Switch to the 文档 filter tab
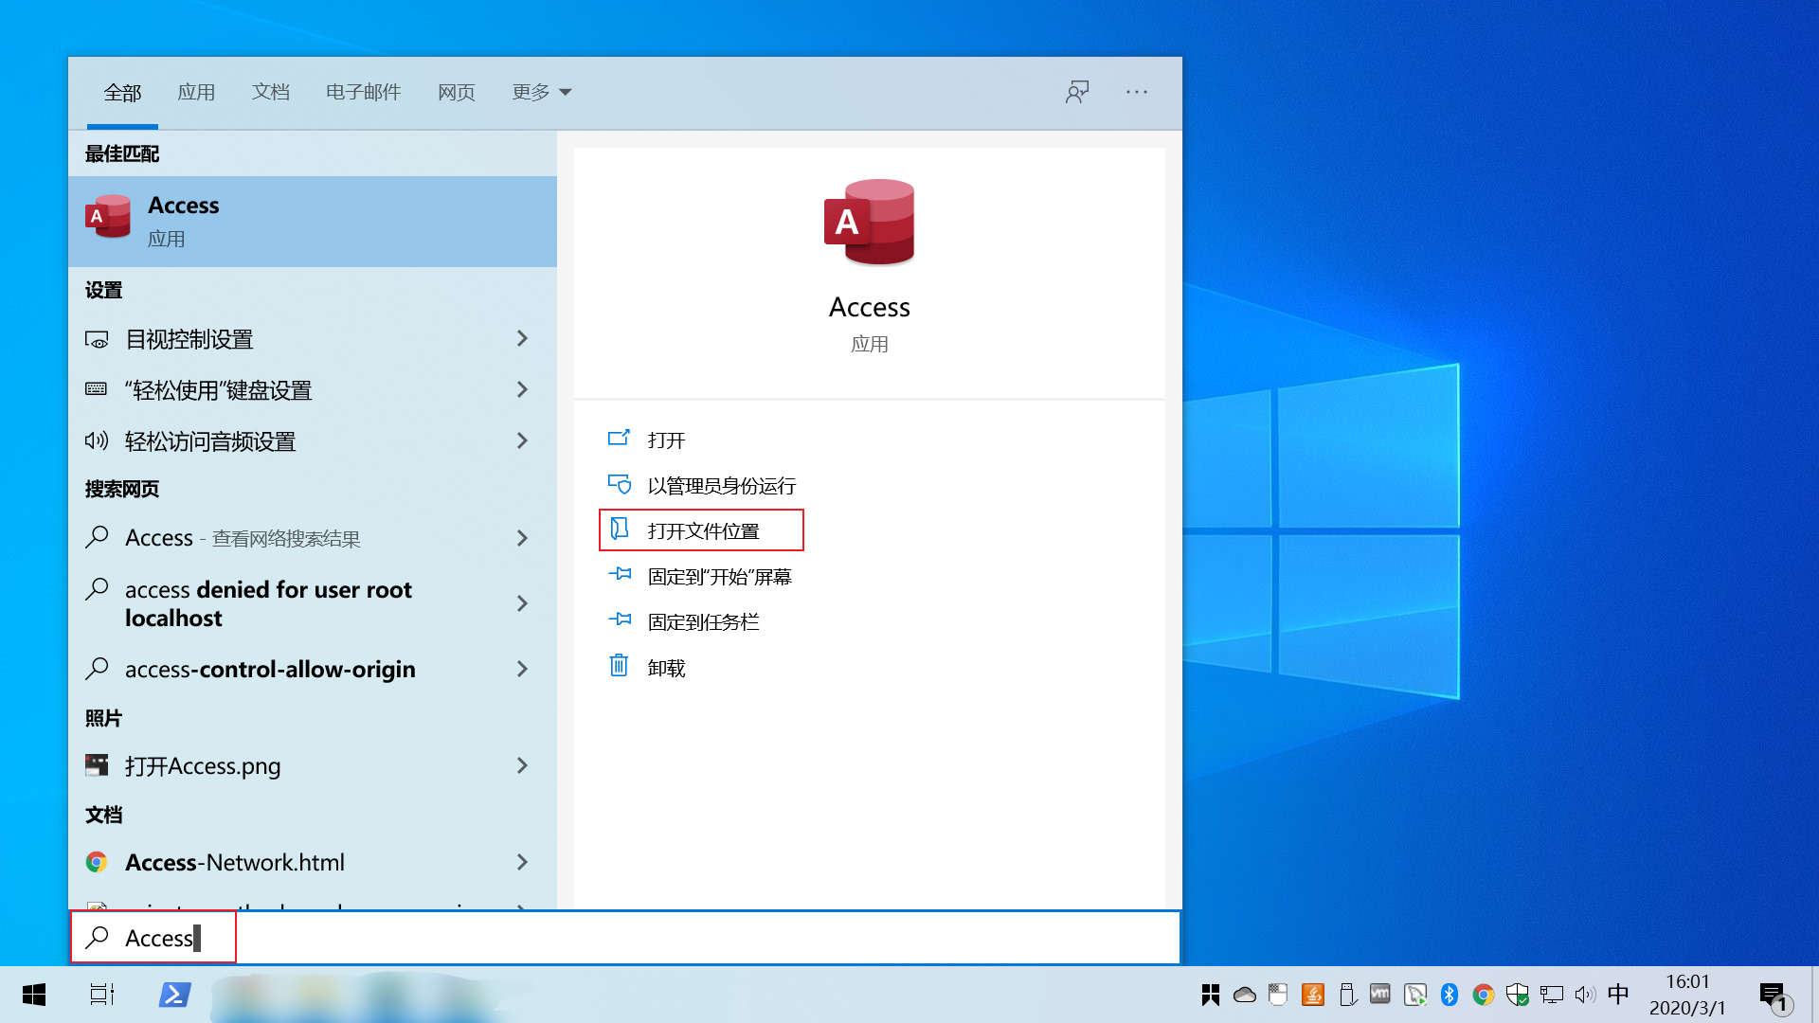1819x1023 pixels. pos(271,92)
